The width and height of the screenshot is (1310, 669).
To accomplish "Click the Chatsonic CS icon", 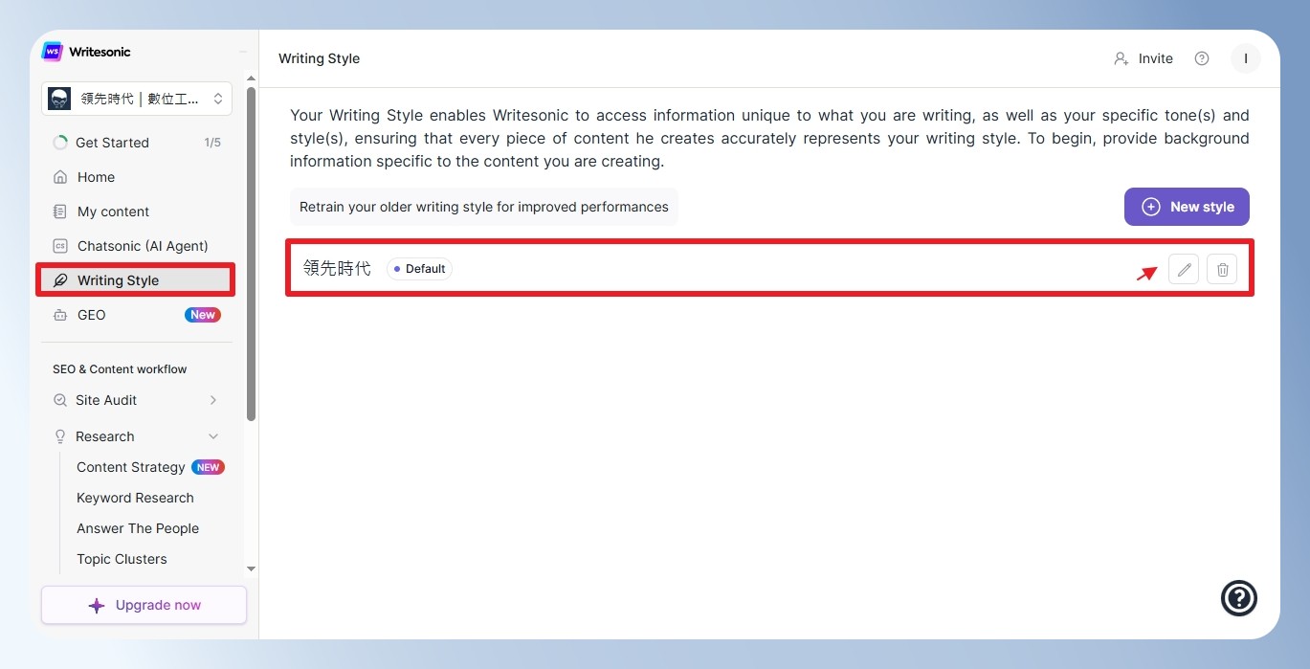I will [60, 246].
